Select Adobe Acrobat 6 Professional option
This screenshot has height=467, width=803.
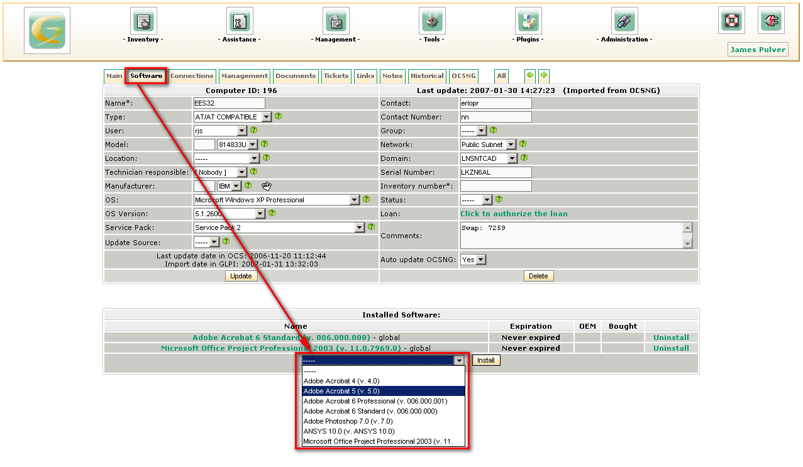pos(384,401)
